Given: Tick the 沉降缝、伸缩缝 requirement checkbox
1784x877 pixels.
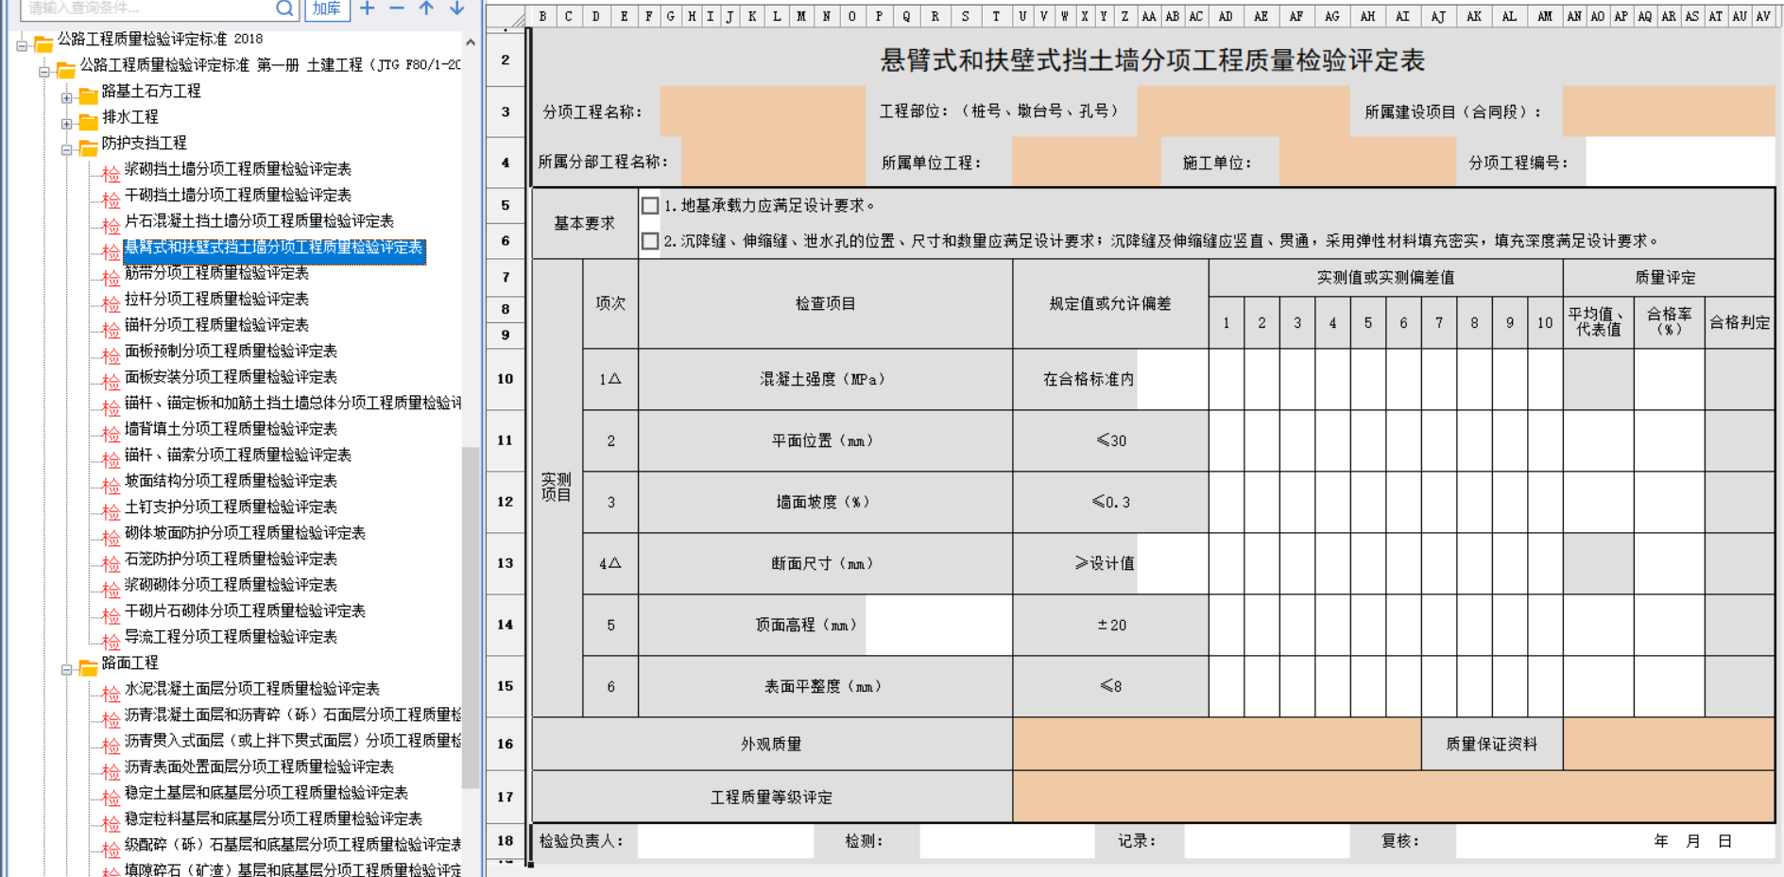Looking at the screenshot, I should coord(650,241).
